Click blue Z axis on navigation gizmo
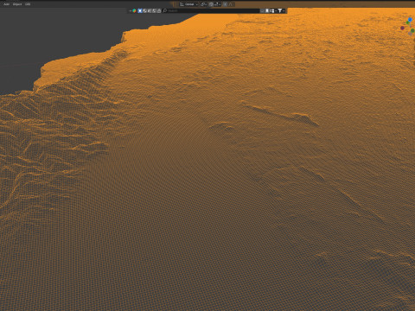 click(410, 20)
